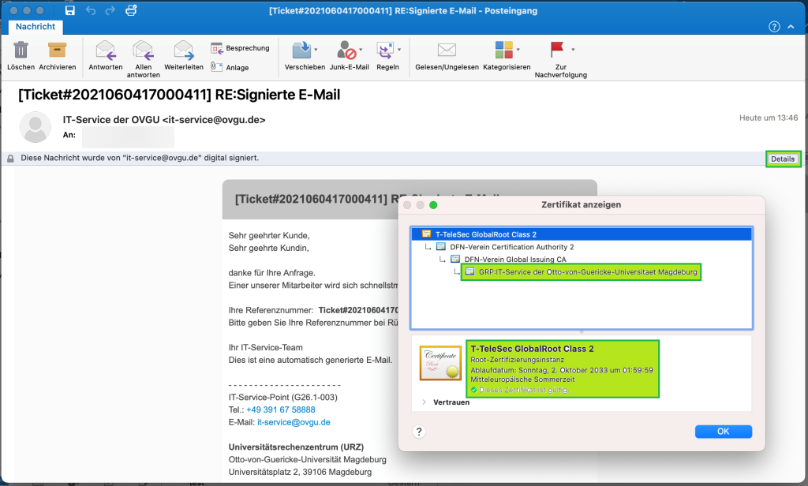Viewport: 808px width, 486px height.
Task: Select the Nachricht ribbon tab
Action: pos(35,26)
